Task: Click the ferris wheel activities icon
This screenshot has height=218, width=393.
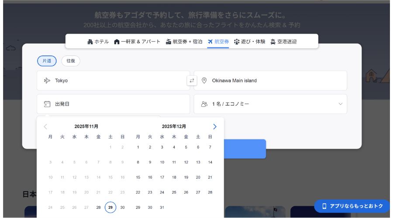Action: click(237, 42)
